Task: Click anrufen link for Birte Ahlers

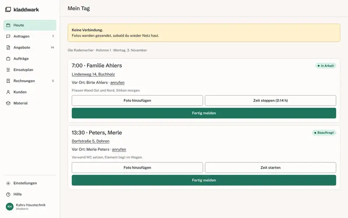Action: tap(117, 82)
